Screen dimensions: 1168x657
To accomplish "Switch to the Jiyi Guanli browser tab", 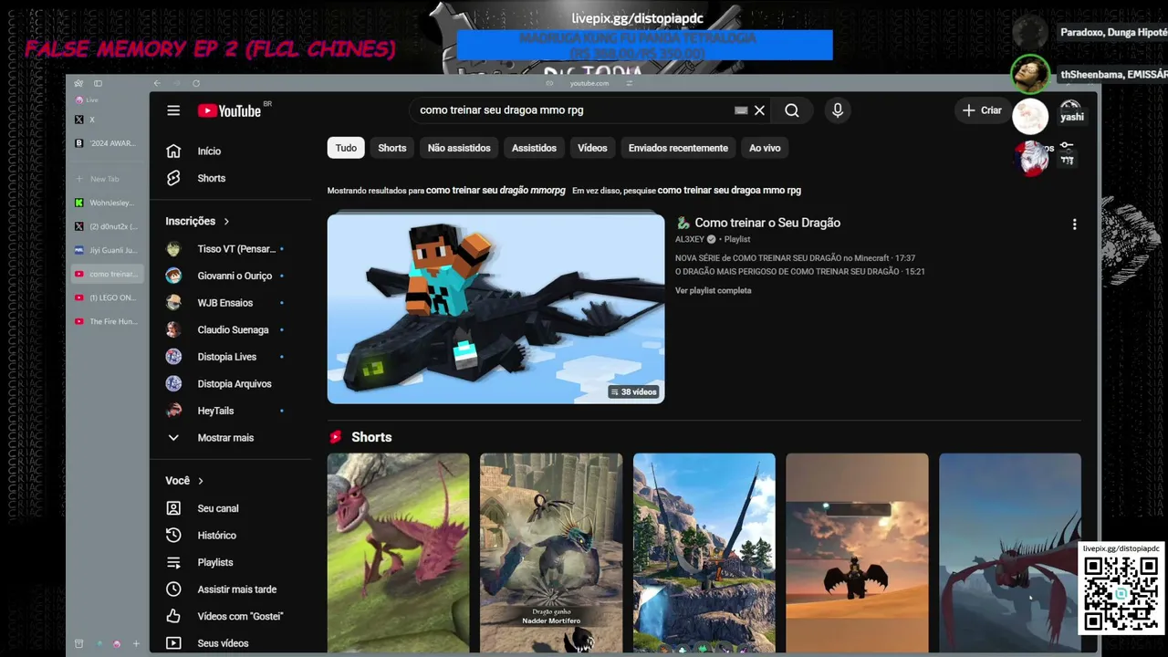I will [x=108, y=250].
